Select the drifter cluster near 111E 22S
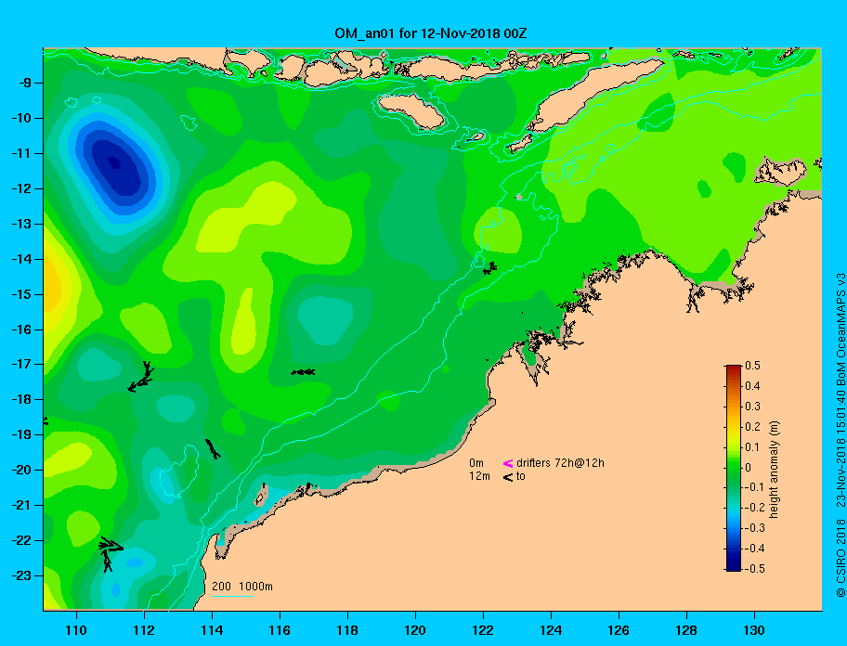The width and height of the screenshot is (847, 646). [110, 552]
